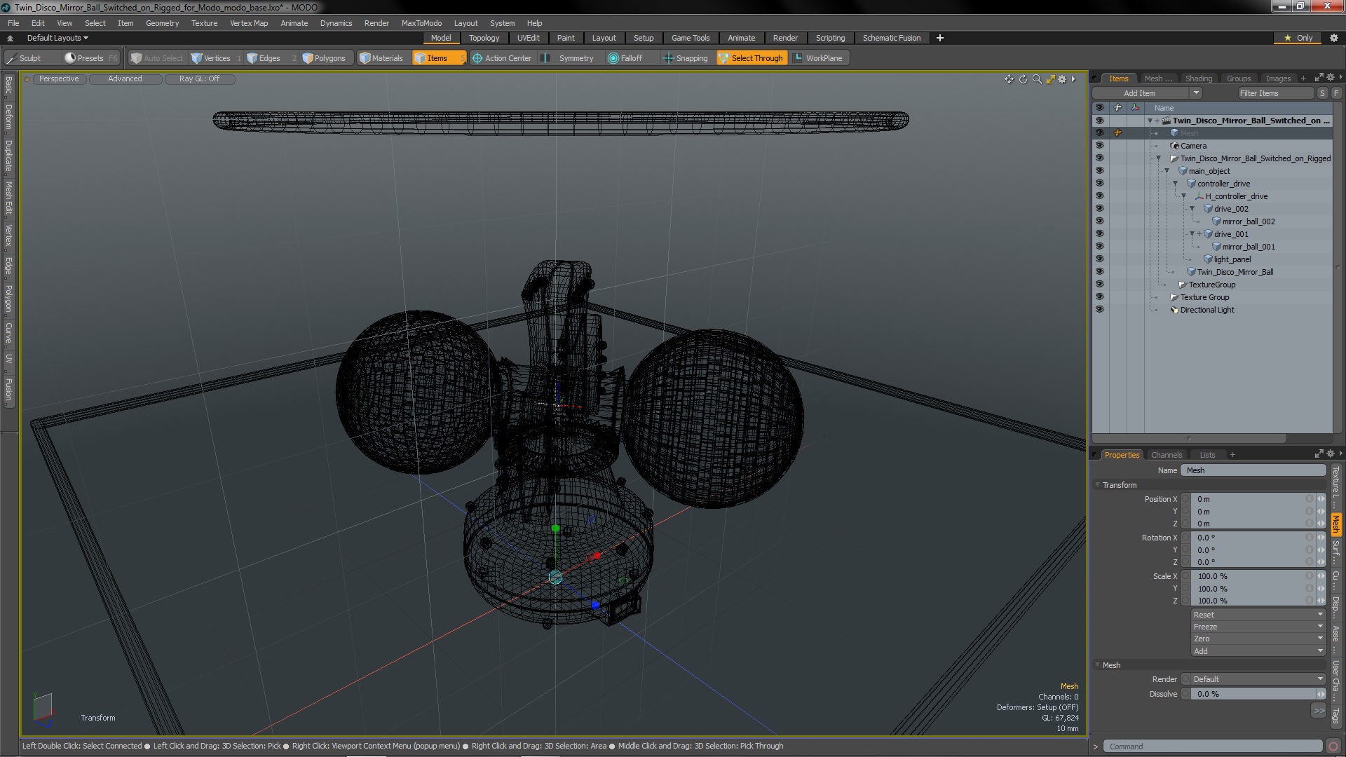Image resolution: width=1346 pixels, height=757 pixels.
Task: Switch to Polygons selection mode
Action: coord(328,58)
